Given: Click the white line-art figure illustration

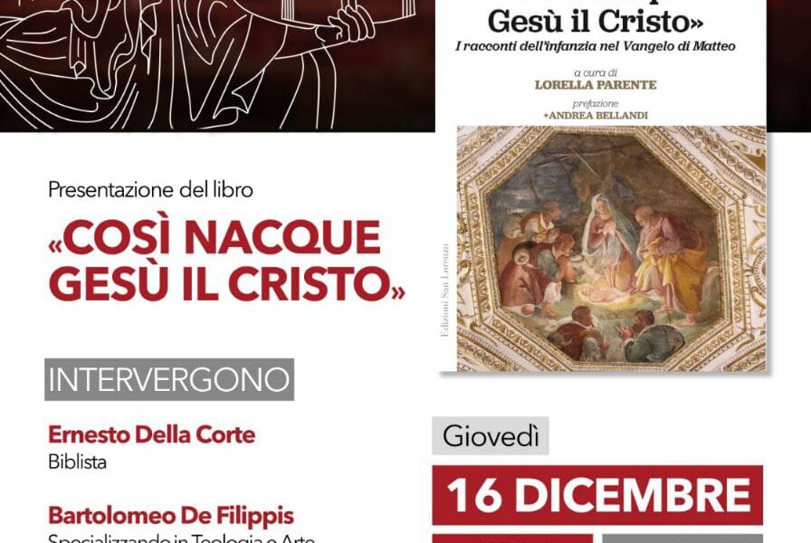Looking at the screenshot, I should (x=207, y=64).
